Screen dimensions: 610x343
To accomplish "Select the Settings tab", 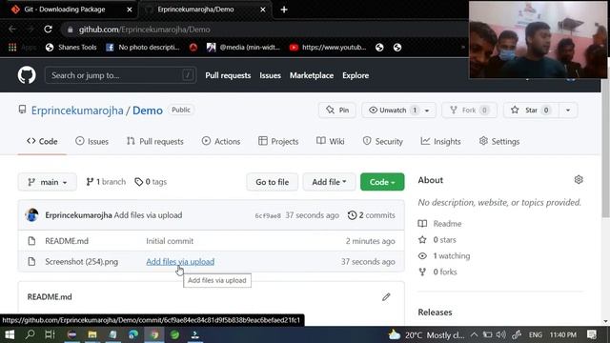I will point(499,142).
